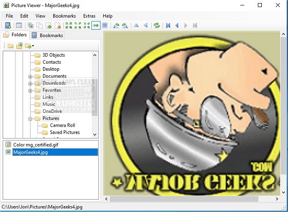Image resolution: width=288 pixels, height=212 pixels.
Task: Click the Picture Viewer title bar icon
Action: pos(6,5)
